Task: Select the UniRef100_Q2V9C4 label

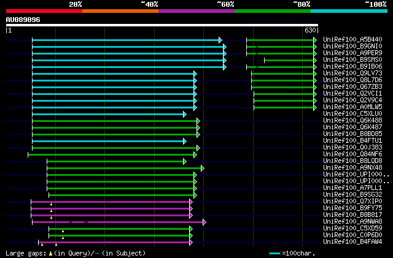Action: (x=352, y=100)
